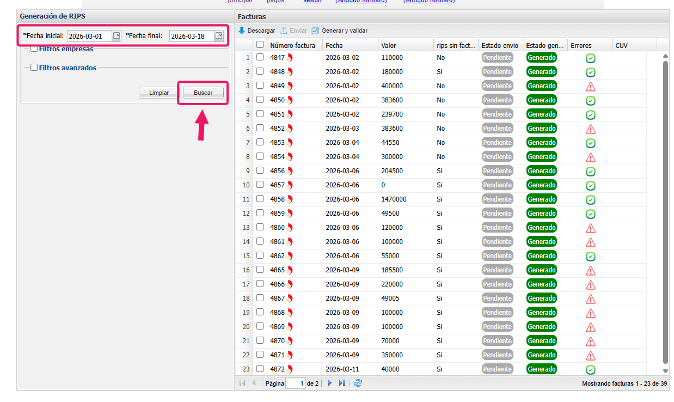The image size is (674, 402).
Task: Sort by the Valor column header
Action: click(x=389, y=46)
